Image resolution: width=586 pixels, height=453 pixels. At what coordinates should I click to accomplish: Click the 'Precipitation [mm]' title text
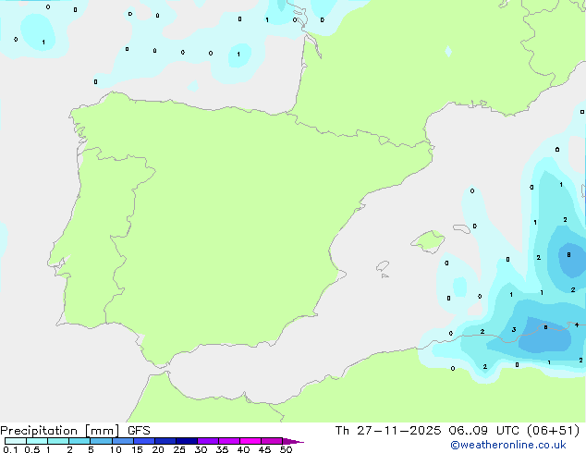point(60,431)
